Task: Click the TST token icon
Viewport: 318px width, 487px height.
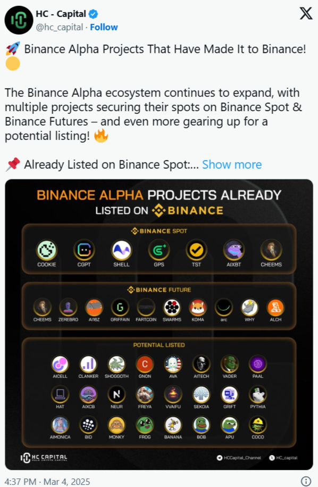Action: pyautogui.click(x=196, y=250)
